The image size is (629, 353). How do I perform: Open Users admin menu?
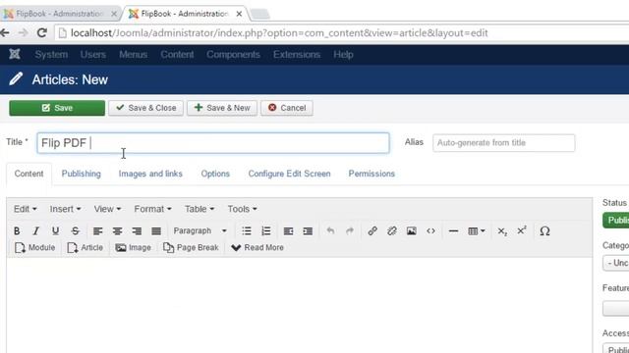[92, 55]
